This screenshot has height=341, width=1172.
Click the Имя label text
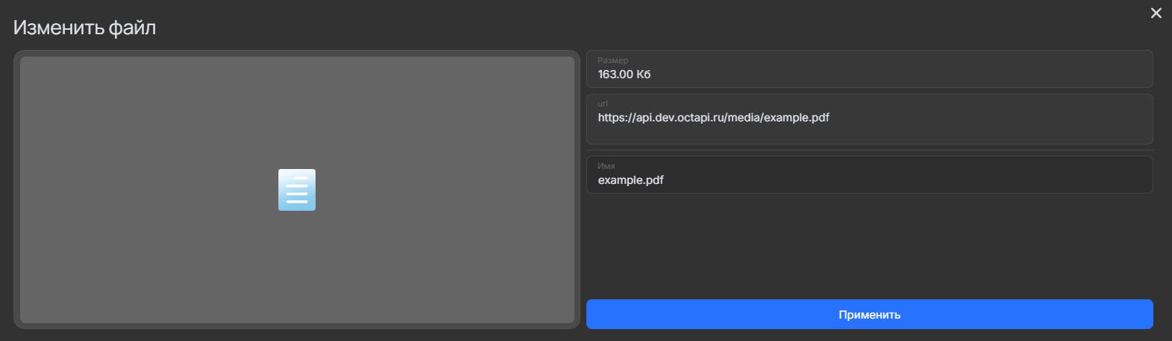pyautogui.click(x=606, y=166)
